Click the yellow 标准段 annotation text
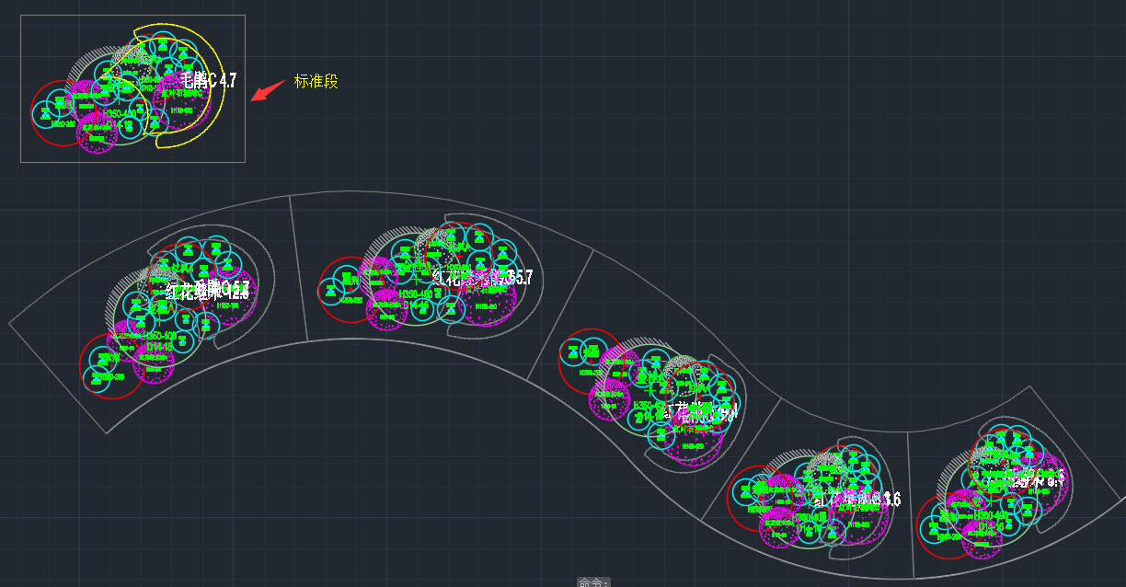 point(316,81)
